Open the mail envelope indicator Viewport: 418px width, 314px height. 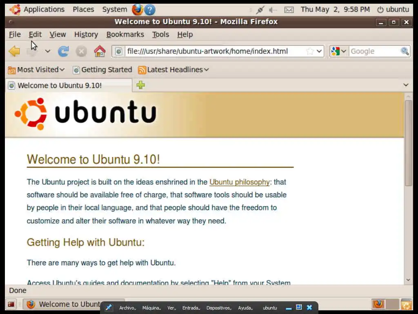pos(289,10)
